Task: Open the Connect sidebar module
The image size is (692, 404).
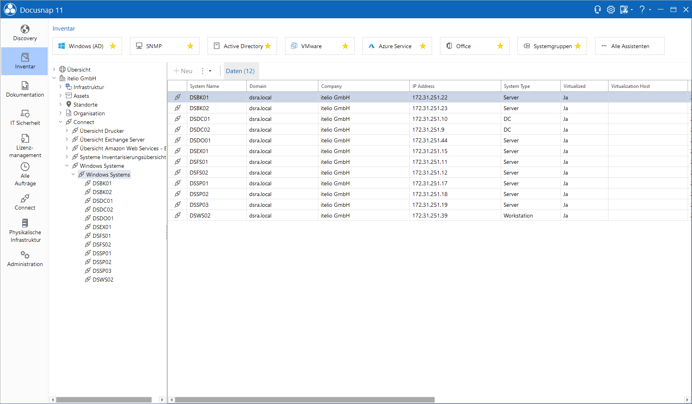Action: point(25,202)
